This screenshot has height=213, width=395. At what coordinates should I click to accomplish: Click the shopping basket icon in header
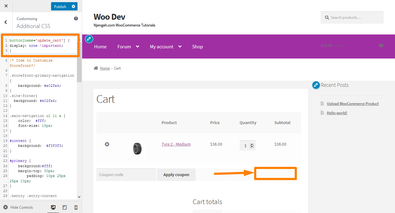pyautogui.click(x=381, y=45)
